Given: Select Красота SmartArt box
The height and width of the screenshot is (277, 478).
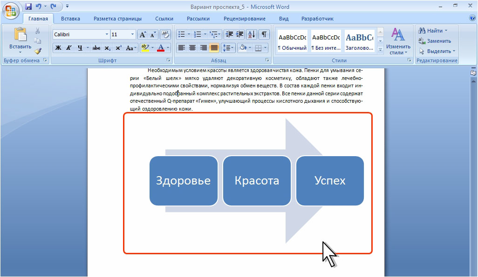Looking at the screenshot, I should (x=257, y=181).
